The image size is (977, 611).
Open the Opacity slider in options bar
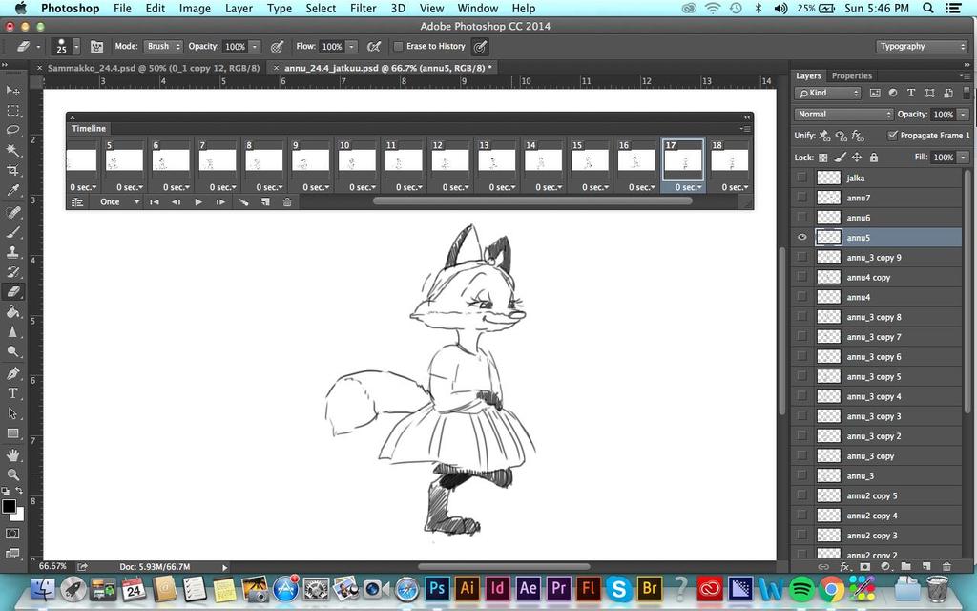(255, 47)
